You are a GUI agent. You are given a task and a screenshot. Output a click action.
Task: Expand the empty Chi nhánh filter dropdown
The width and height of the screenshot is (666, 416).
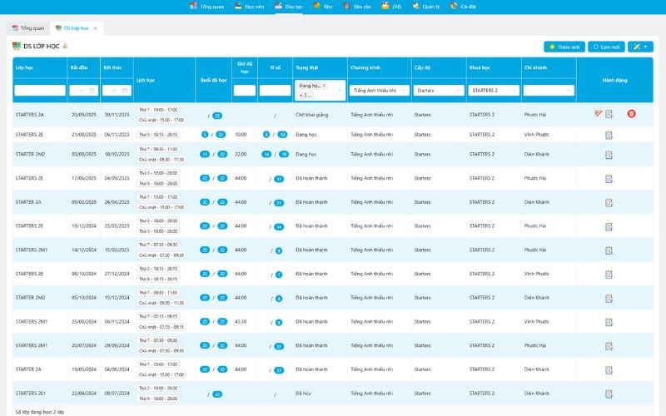549,90
